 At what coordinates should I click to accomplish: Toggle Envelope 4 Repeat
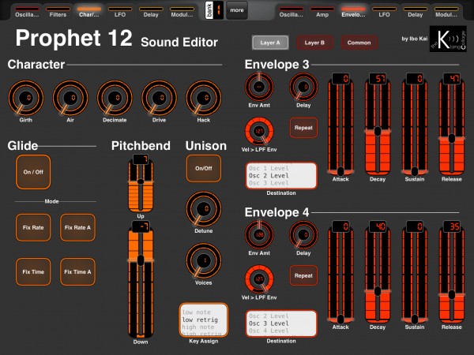(x=303, y=275)
